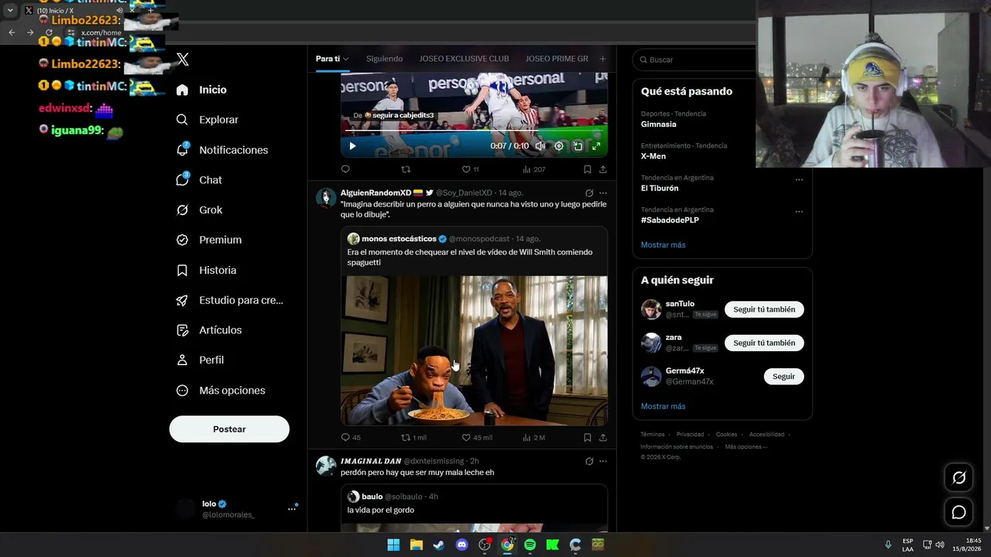Open the Explorar search page

pos(207,120)
